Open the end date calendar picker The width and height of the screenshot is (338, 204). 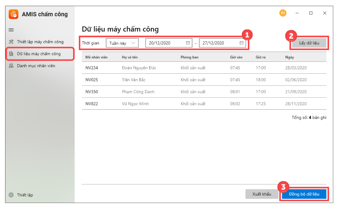coord(241,43)
